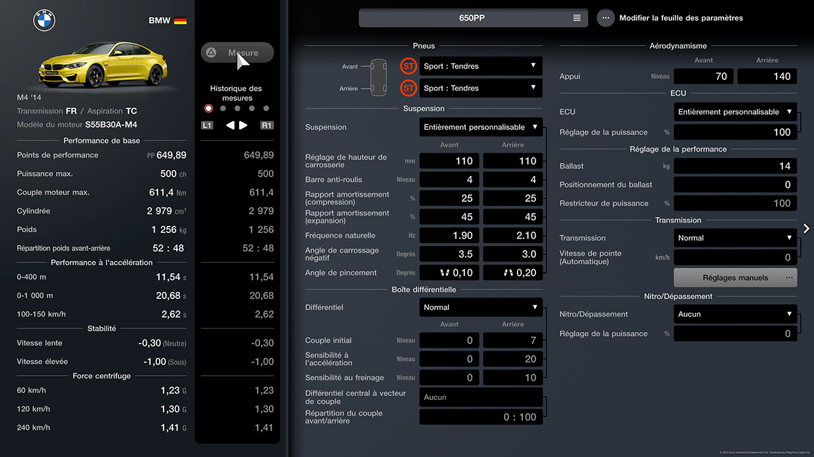
Task: Click the yellow BMW M4 car thumbnail
Action: tap(104, 65)
